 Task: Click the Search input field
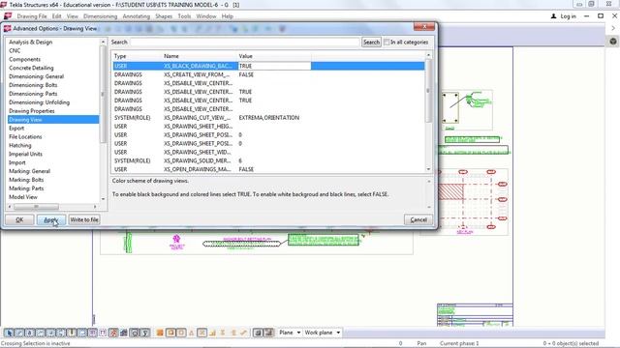[x=245, y=42]
